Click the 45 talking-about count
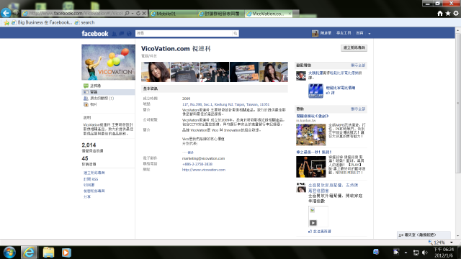Screen dimensions: 461x259 point(85,158)
